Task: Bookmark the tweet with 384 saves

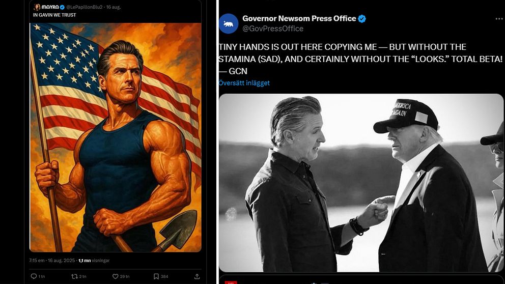Action: click(x=156, y=276)
